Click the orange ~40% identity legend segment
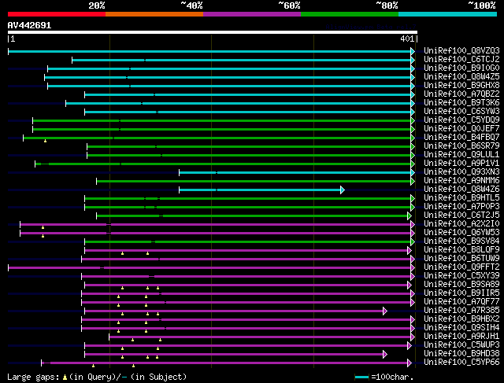 [154, 14]
